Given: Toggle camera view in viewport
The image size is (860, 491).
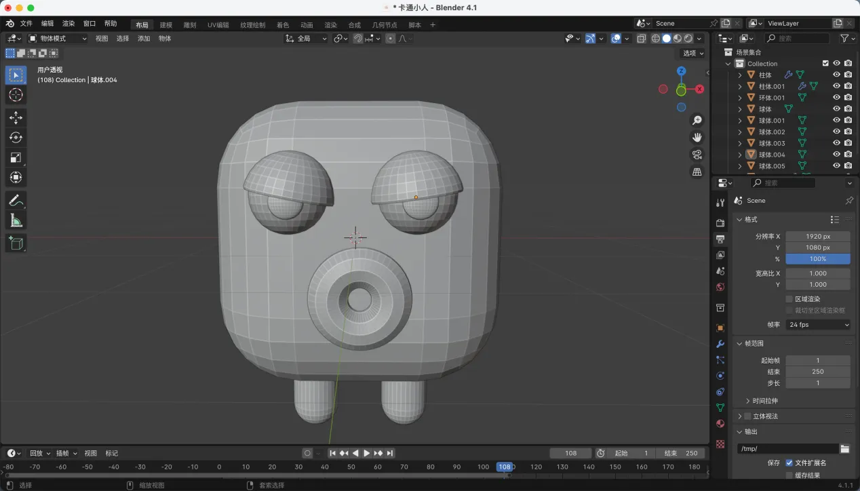Looking at the screenshot, I should tap(697, 155).
